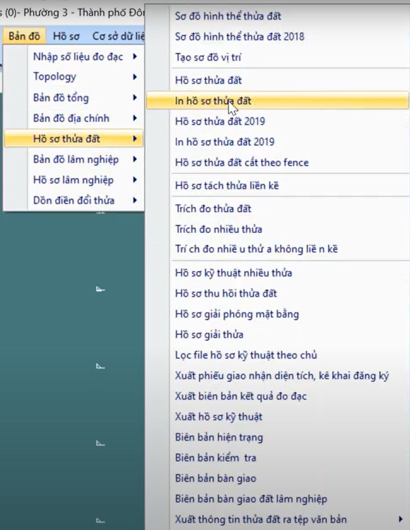Open the Bản đồ menu

24,36
